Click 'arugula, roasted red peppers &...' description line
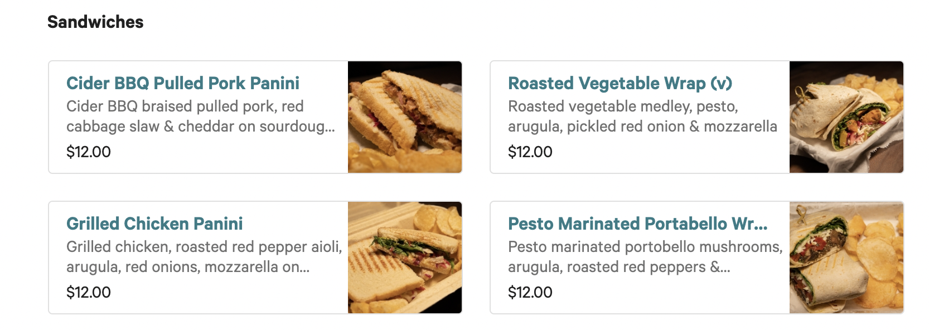 tap(618, 267)
